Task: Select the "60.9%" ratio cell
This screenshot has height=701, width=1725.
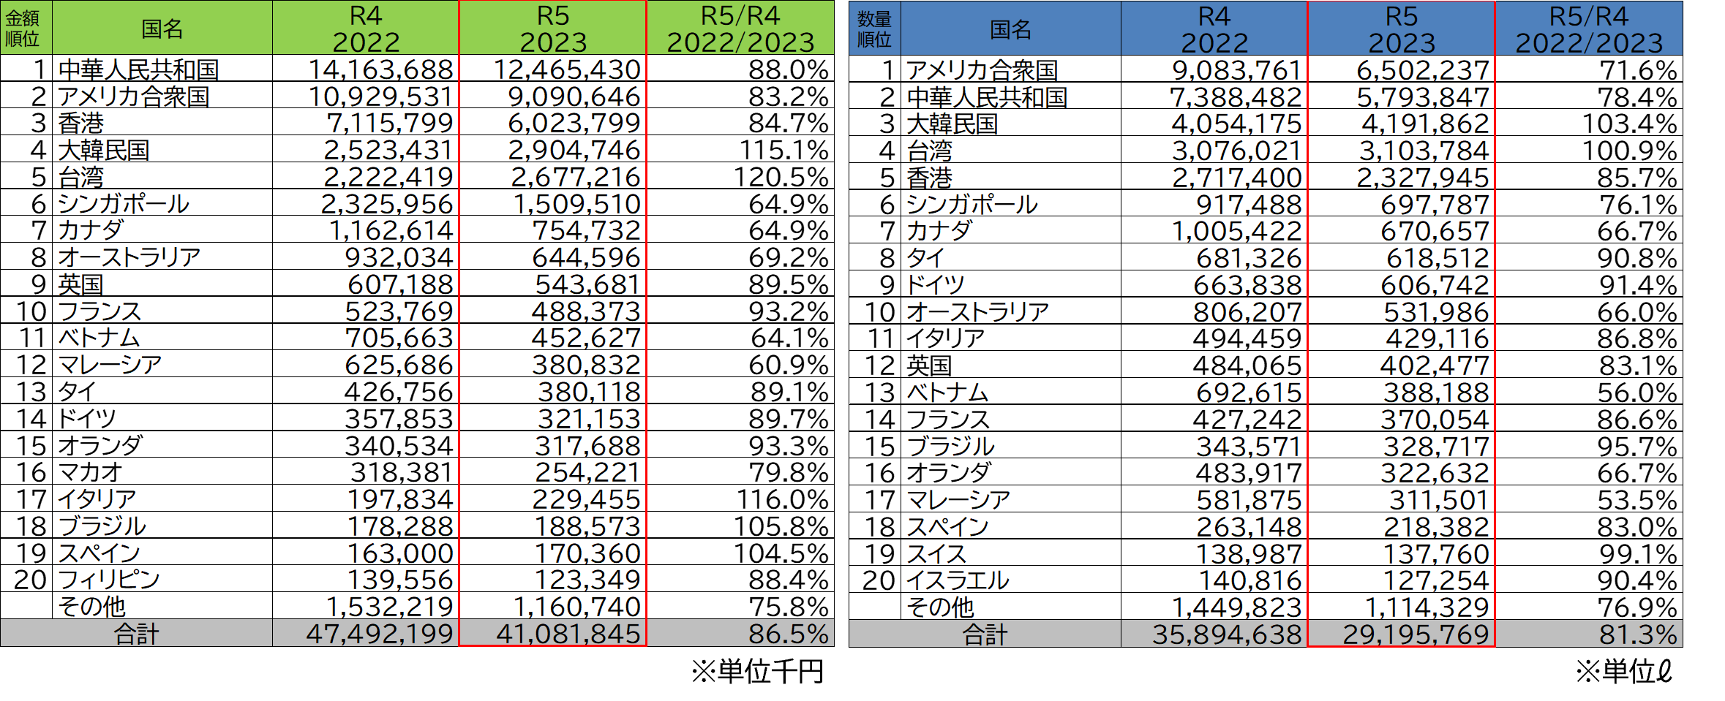Action: point(740,364)
